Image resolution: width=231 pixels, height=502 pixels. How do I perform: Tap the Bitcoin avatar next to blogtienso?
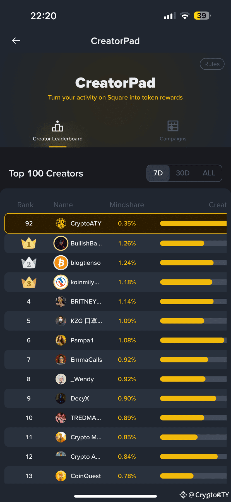point(61,263)
